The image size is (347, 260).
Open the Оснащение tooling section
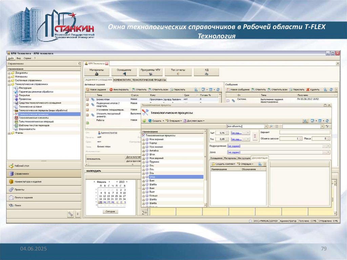coord(124,72)
